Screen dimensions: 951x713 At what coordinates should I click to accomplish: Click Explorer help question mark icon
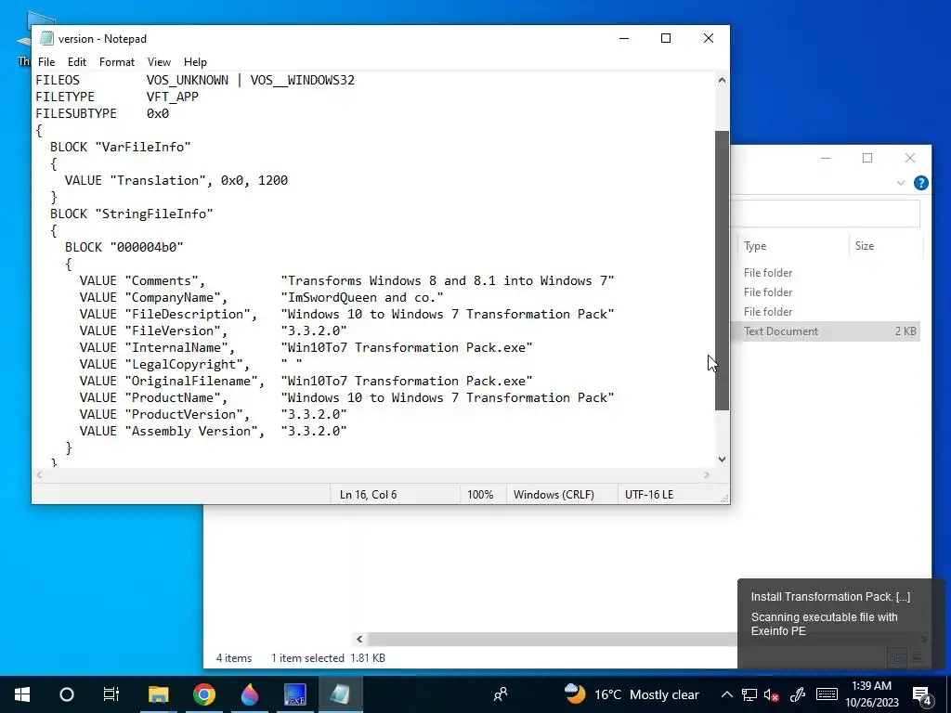[920, 183]
